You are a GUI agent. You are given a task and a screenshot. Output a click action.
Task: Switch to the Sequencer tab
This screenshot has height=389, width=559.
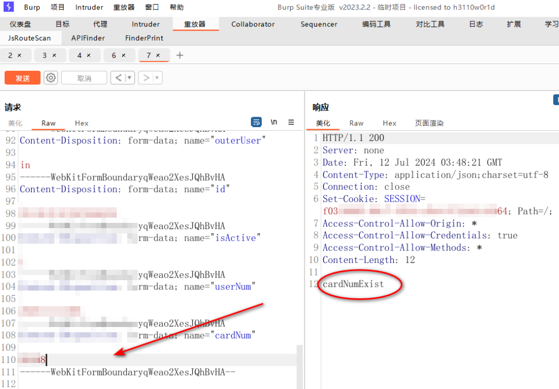coord(319,24)
